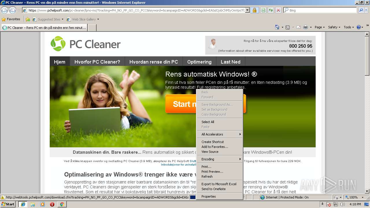370x208 pixels.
Task: Choose Add to Favorites from context menu
Action: click(220, 147)
